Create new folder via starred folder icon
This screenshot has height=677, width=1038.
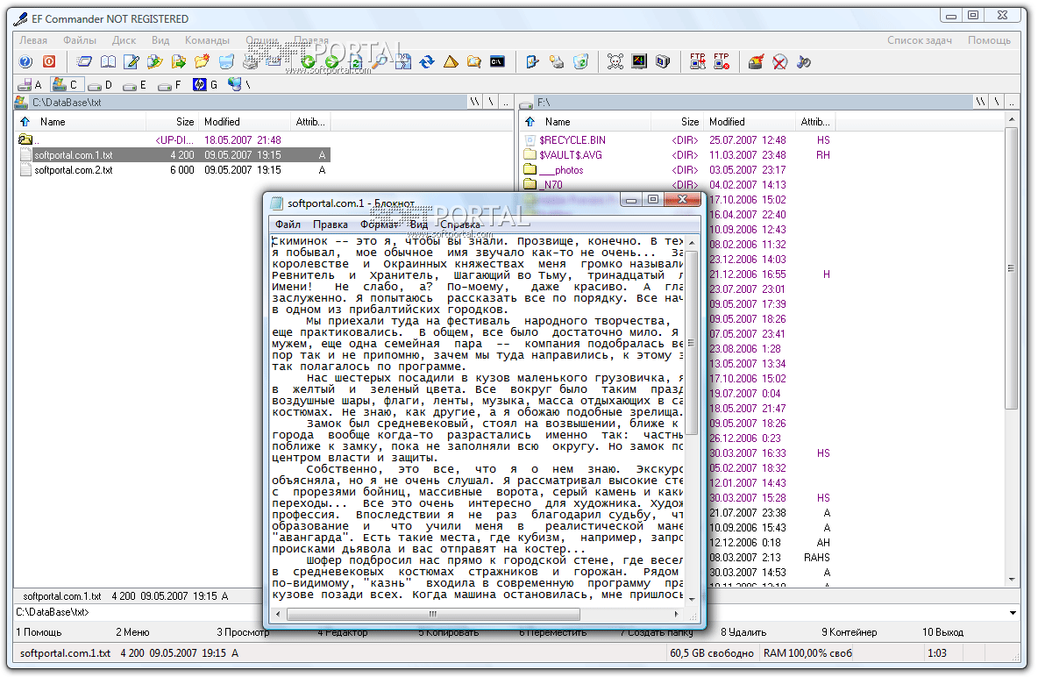coord(202,61)
